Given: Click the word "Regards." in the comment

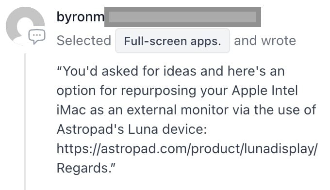Looking at the screenshot, I should click(x=84, y=168).
